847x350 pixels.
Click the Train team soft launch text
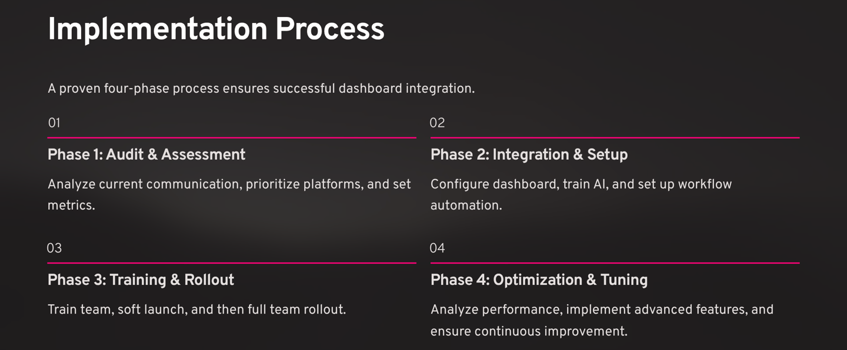tap(196, 309)
